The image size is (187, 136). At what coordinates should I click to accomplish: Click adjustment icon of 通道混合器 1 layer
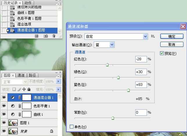pyautogui.click(x=13, y=97)
